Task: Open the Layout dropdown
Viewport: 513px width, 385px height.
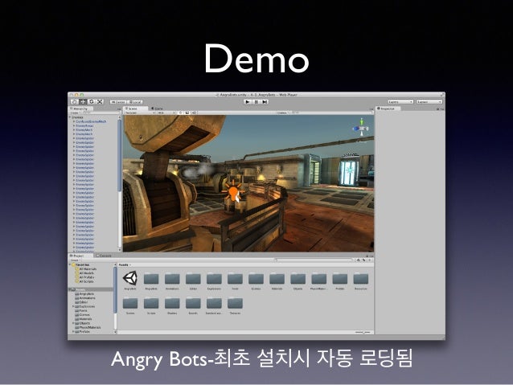Action: (429, 102)
